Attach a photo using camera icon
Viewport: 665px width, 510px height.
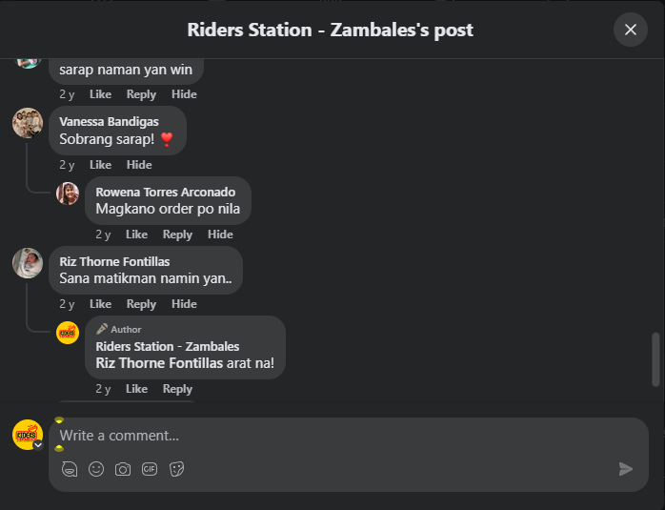tap(123, 469)
